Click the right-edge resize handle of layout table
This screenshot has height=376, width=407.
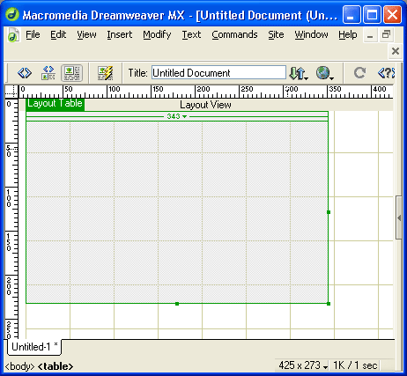(x=329, y=212)
